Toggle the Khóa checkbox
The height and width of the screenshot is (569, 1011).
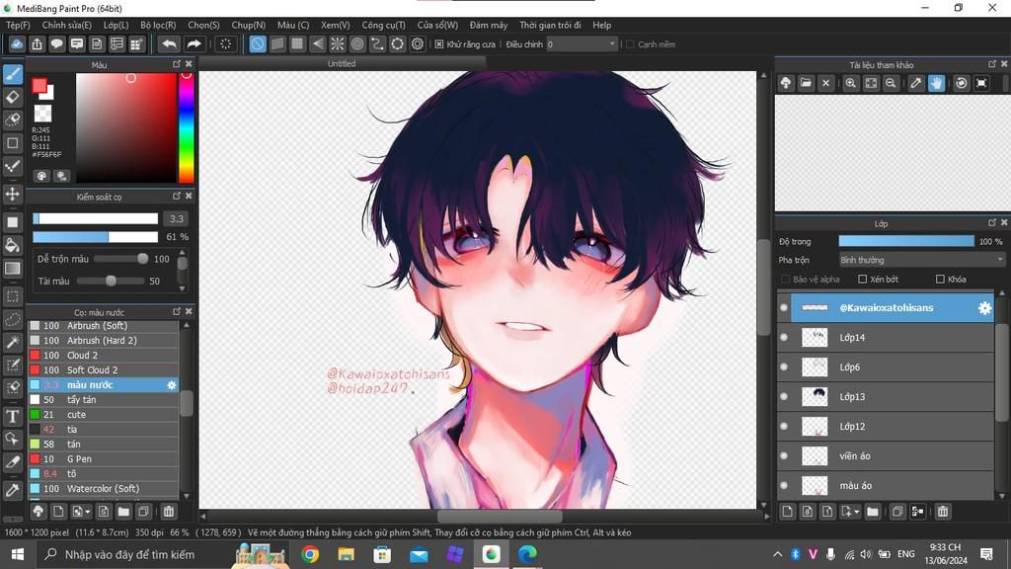pyautogui.click(x=940, y=280)
